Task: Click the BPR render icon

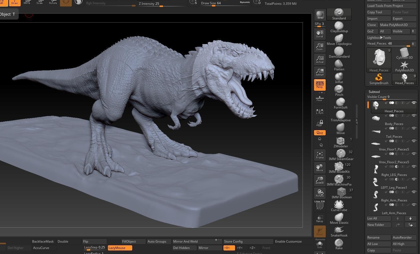Action: (x=320, y=15)
